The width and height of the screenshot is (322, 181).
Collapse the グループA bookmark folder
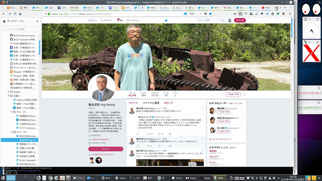click(x=11, y=112)
